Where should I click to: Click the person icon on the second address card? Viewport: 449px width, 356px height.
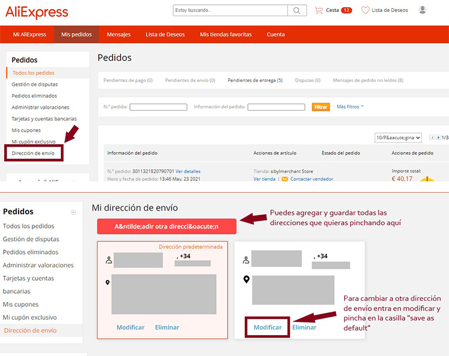point(246,260)
